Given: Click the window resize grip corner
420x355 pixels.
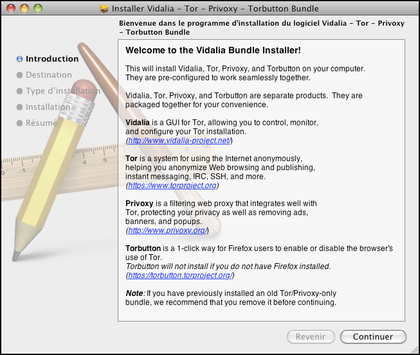Looking at the screenshot, I should [415, 349].
